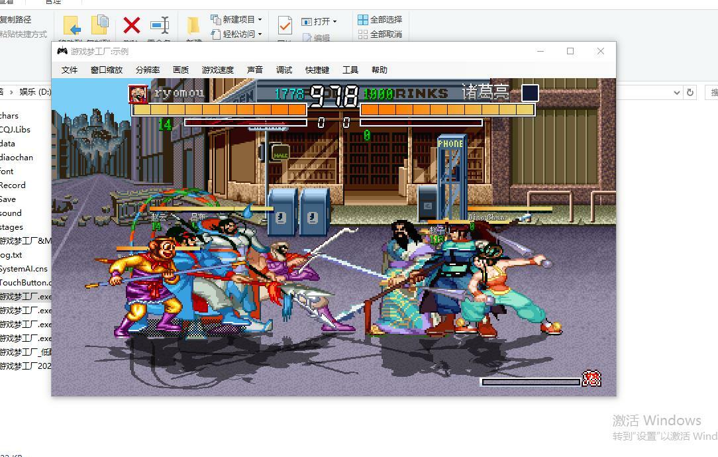This screenshot has width=718, height=457.
Task: Click the dark blue player two portrait square
Action: coord(530,93)
